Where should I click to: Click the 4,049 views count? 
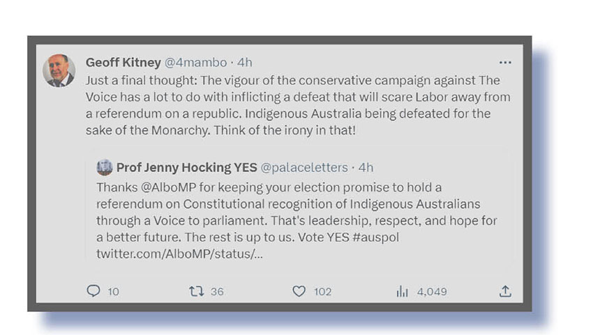[432, 292]
